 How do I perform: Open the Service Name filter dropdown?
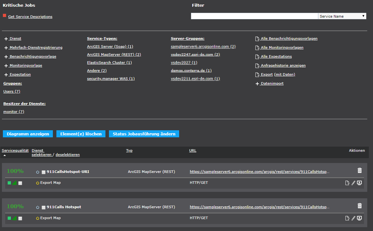tap(342, 16)
